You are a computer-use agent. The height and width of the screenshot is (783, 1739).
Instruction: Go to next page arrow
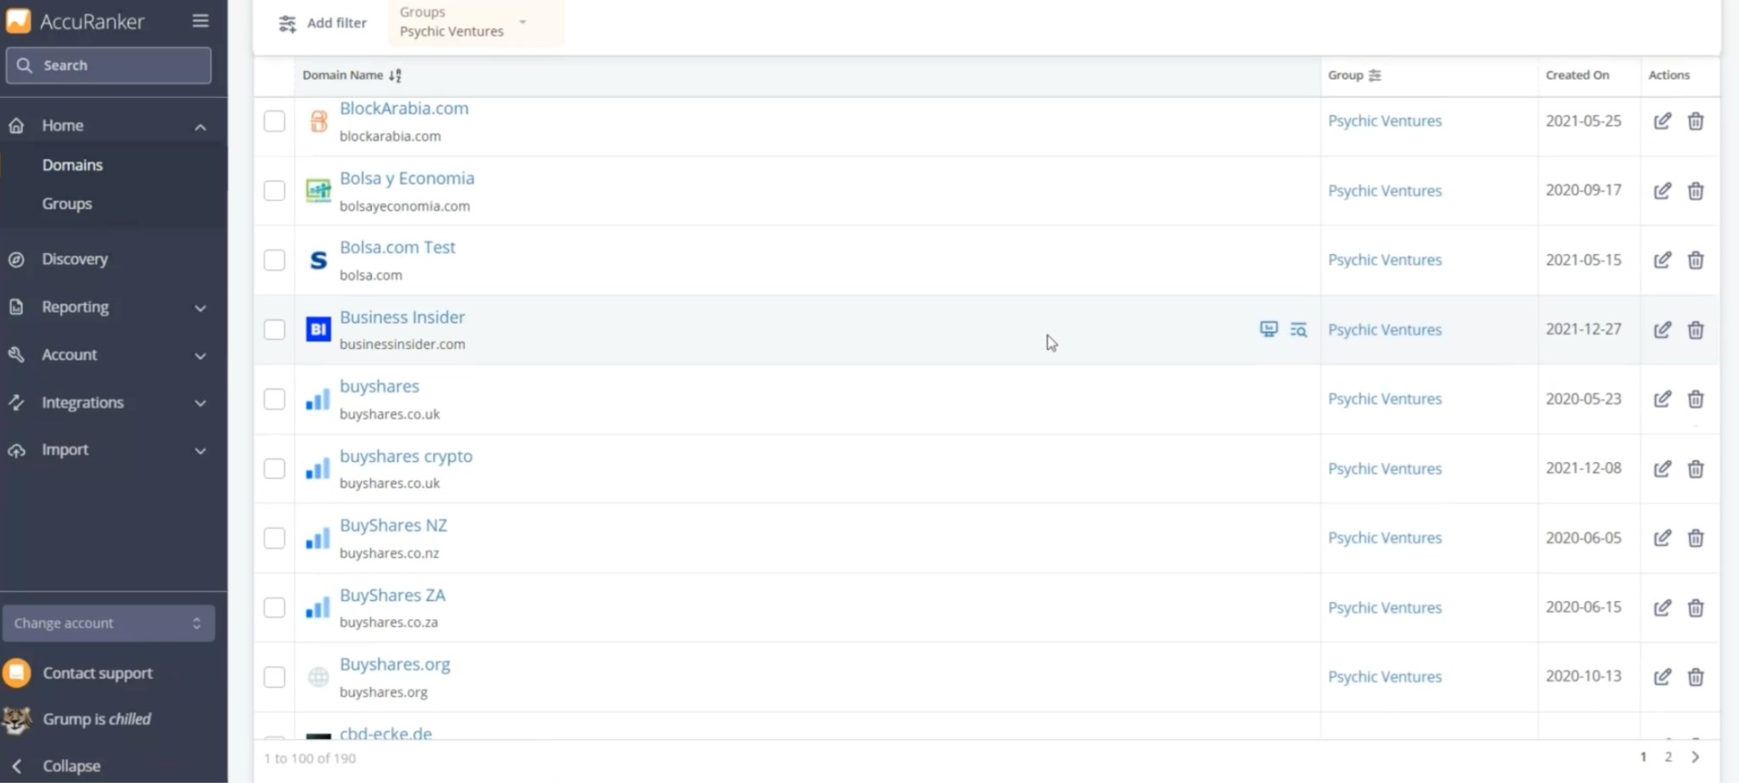(x=1695, y=757)
